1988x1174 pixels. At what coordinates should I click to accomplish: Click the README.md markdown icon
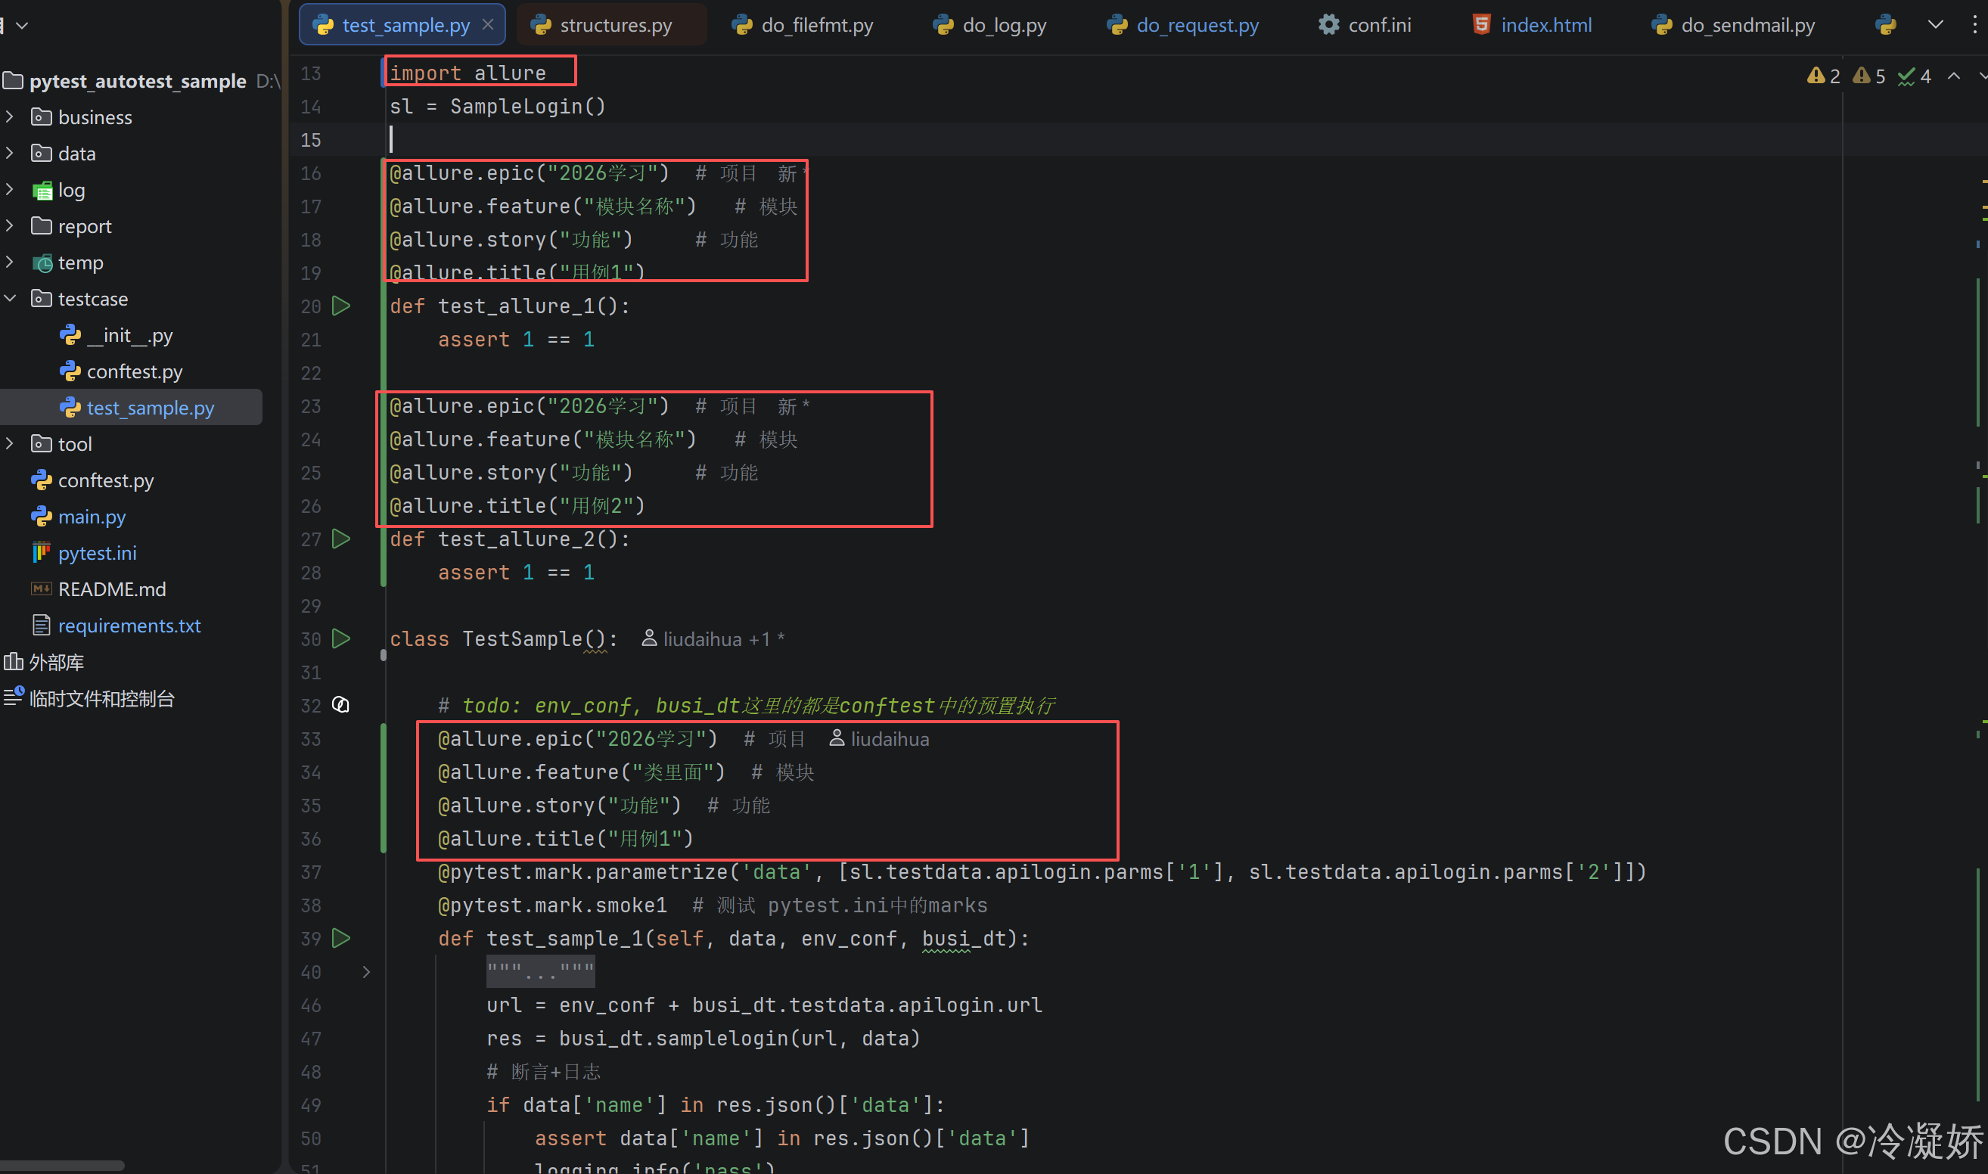(x=41, y=589)
